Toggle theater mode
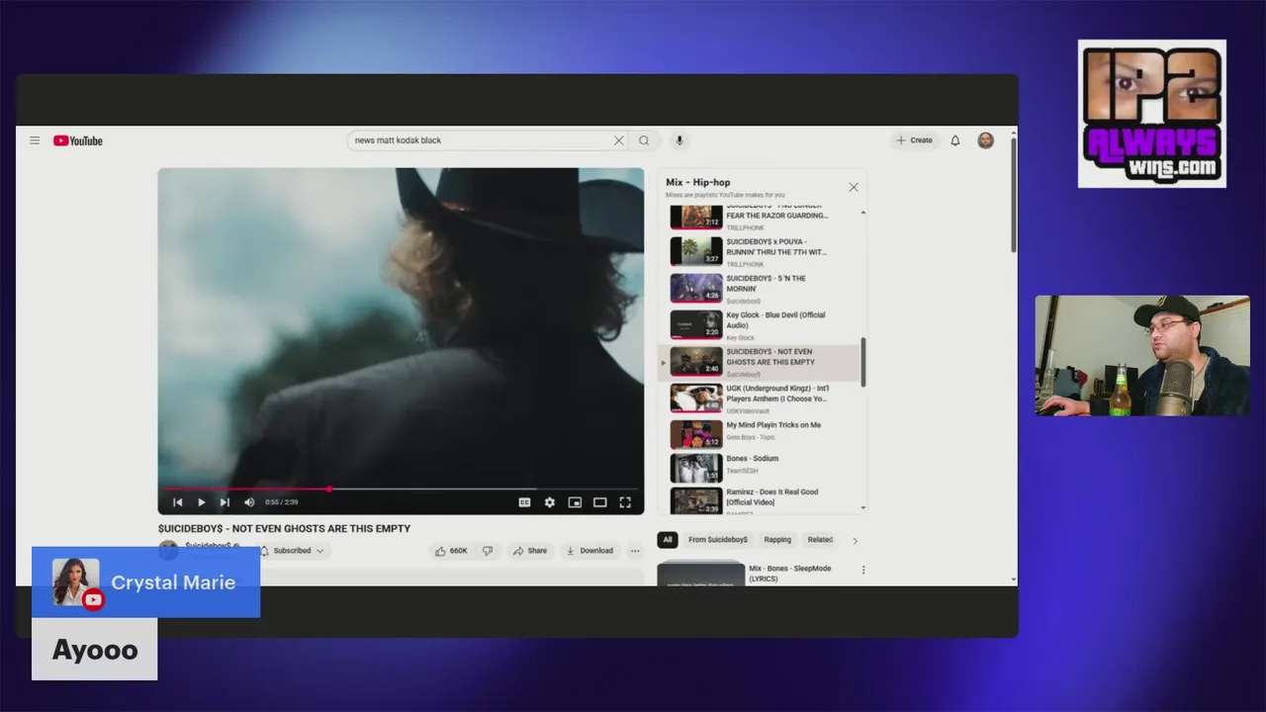The width and height of the screenshot is (1266, 712). click(x=599, y=502)
